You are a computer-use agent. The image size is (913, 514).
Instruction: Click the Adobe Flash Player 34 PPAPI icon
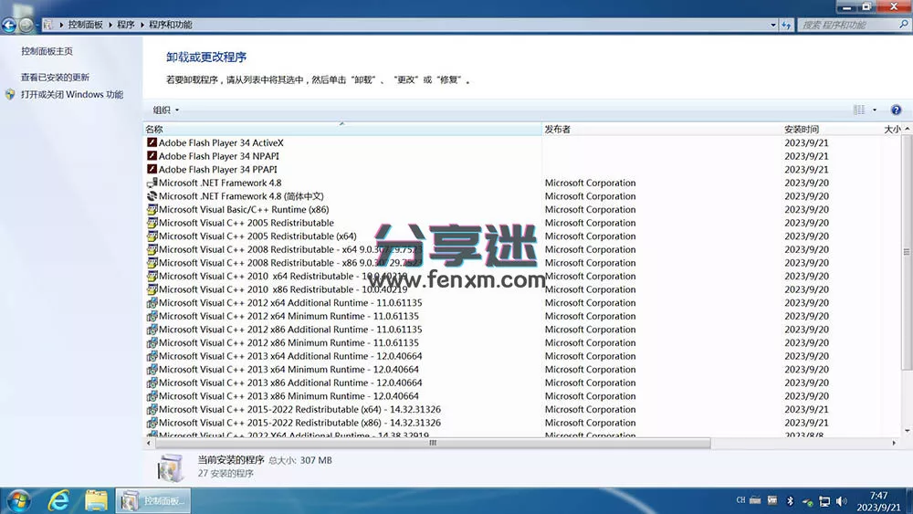tap(152, 169)
